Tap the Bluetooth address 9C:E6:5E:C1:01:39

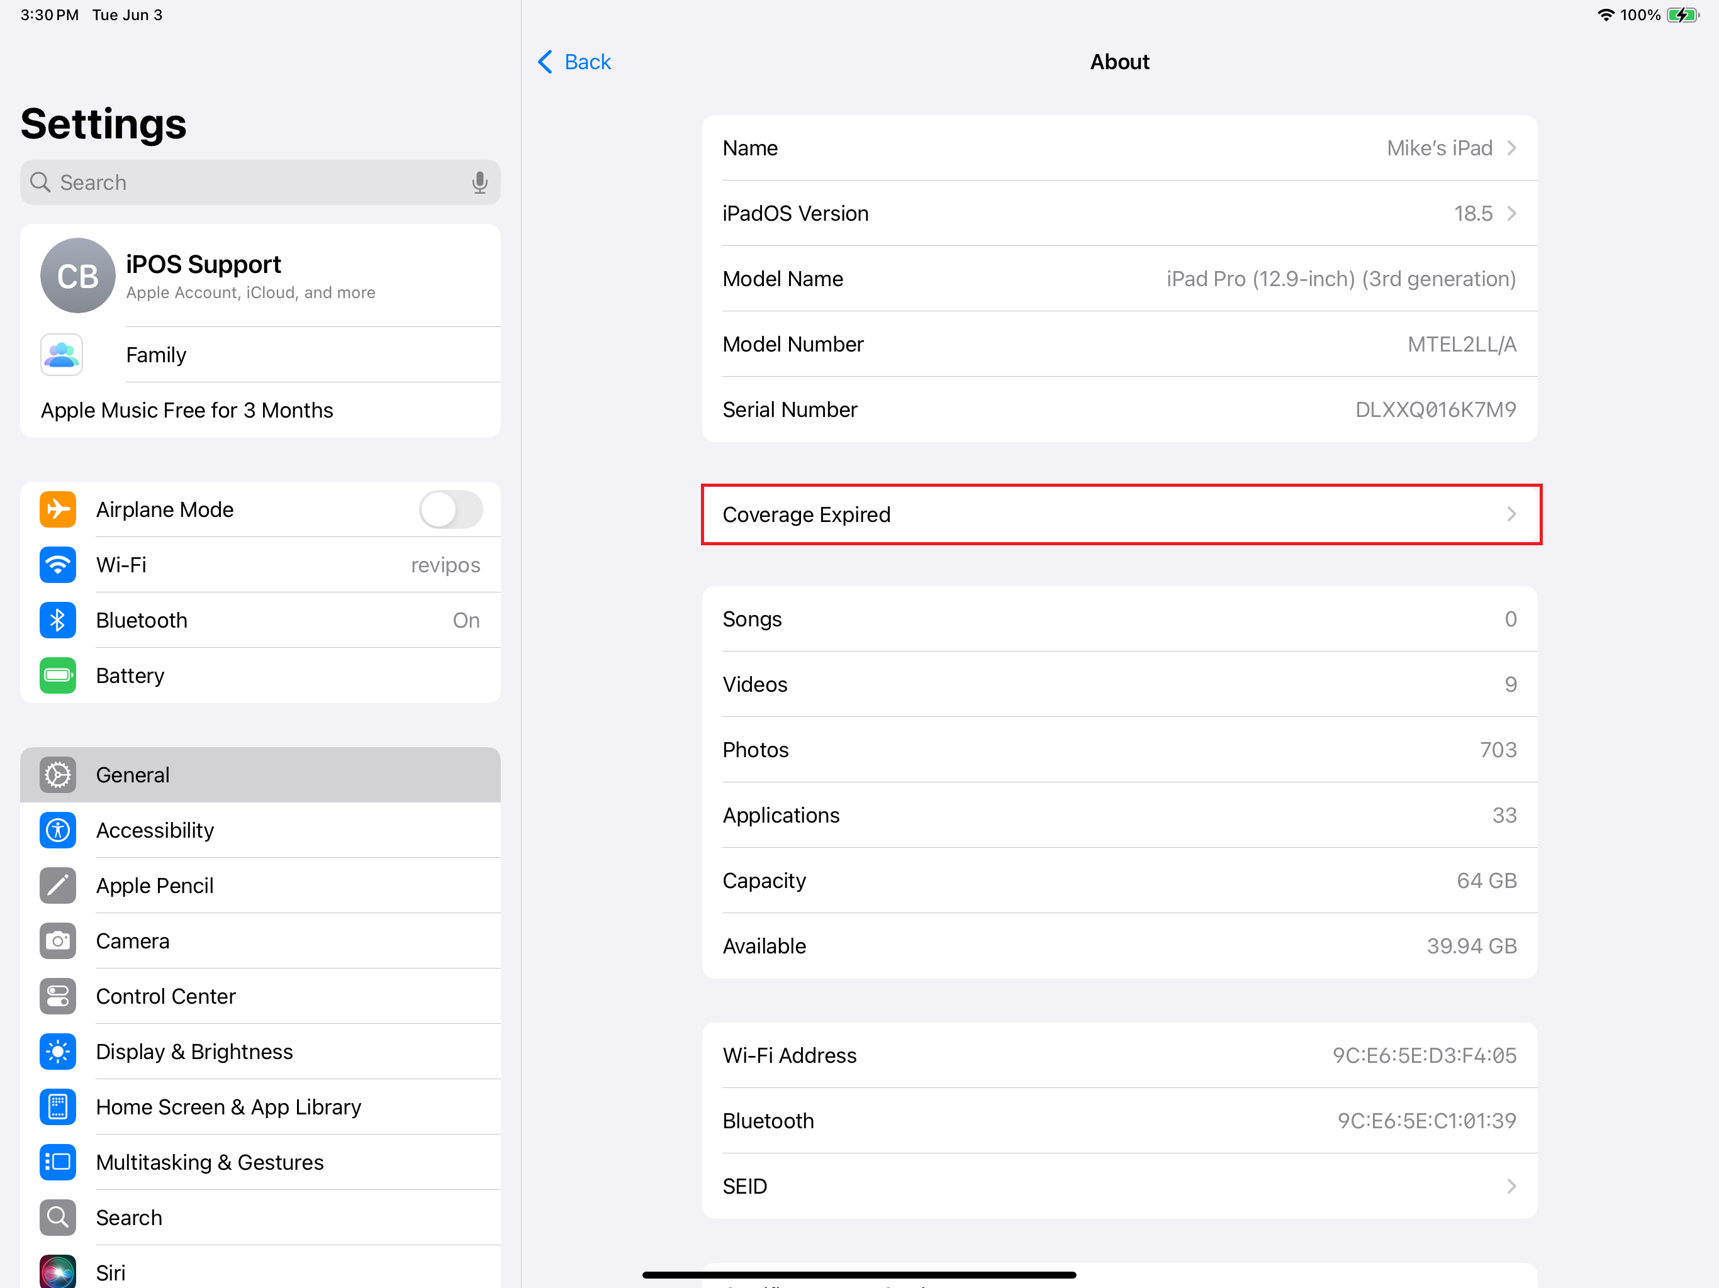pos(1427,1120)
